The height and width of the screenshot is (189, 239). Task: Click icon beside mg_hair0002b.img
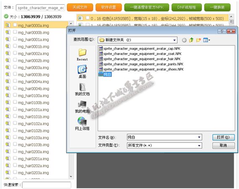8,60
